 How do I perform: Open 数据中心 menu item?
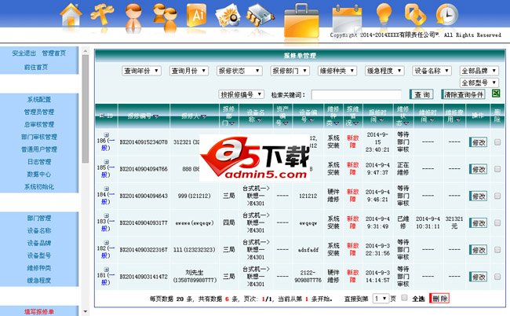[39, 175]
